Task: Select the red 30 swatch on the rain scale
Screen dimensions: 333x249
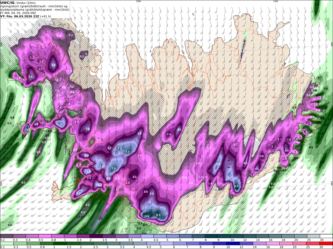Action: click(x=326, y=244)
